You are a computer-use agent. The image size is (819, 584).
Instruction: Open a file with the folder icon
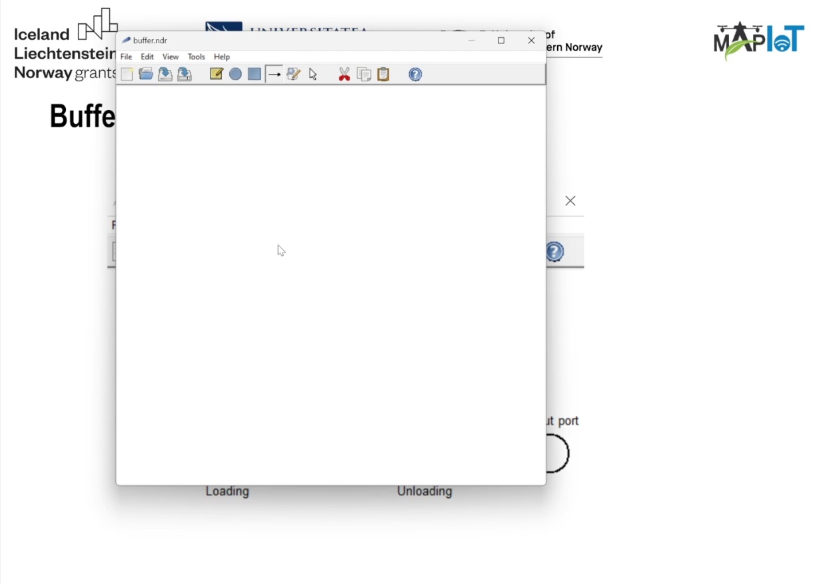[146, 74]
